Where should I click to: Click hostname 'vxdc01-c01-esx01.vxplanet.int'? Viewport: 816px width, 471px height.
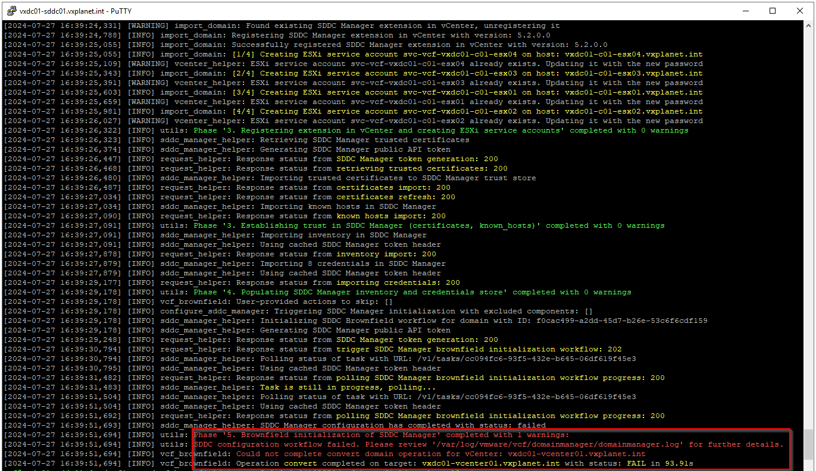634,92
